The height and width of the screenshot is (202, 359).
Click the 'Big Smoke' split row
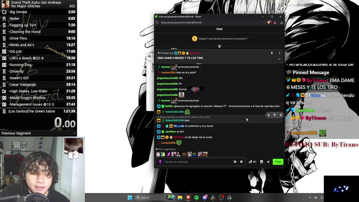pyautogui.click(x=38, y=12)
